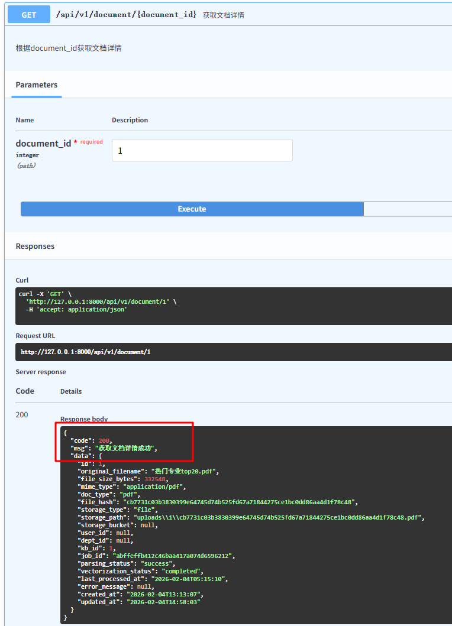Click the vectorization_status line in the JSON
Viewport: 452px width, 626px height.
(141, 572)
